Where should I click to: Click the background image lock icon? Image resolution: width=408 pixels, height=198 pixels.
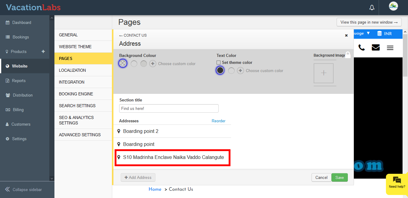click(348, 55)
